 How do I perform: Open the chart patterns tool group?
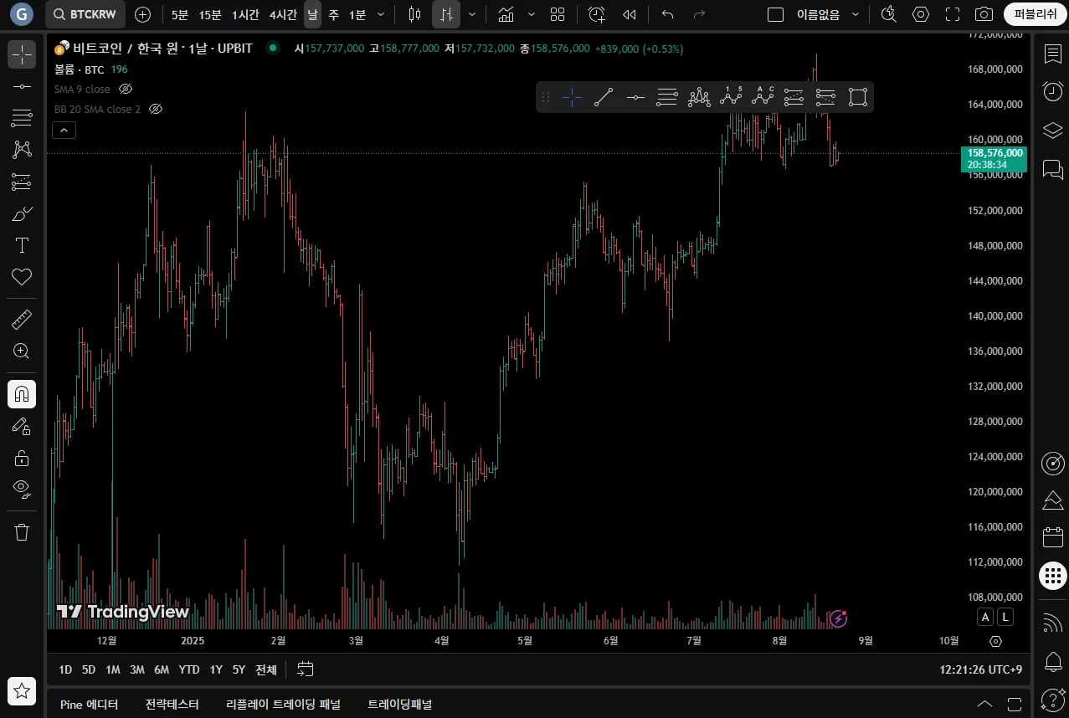[x=22, y=150]
